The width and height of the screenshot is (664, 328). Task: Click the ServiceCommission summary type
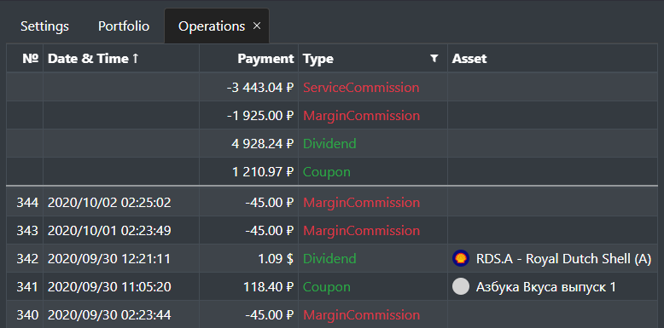tap(361, 88)
